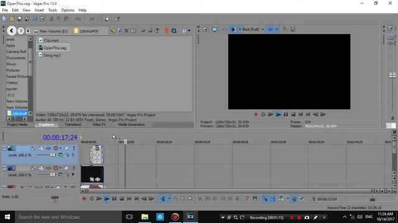
Task: Click the video clip event on track 2
Action: point(92,175)
